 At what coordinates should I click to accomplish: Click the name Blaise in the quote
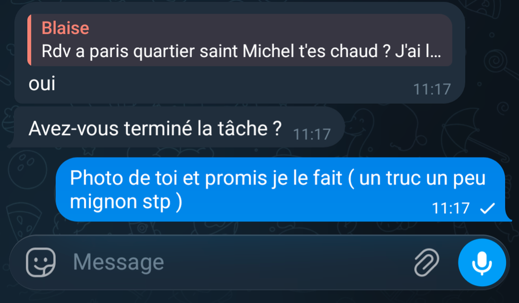click(65, 28)
